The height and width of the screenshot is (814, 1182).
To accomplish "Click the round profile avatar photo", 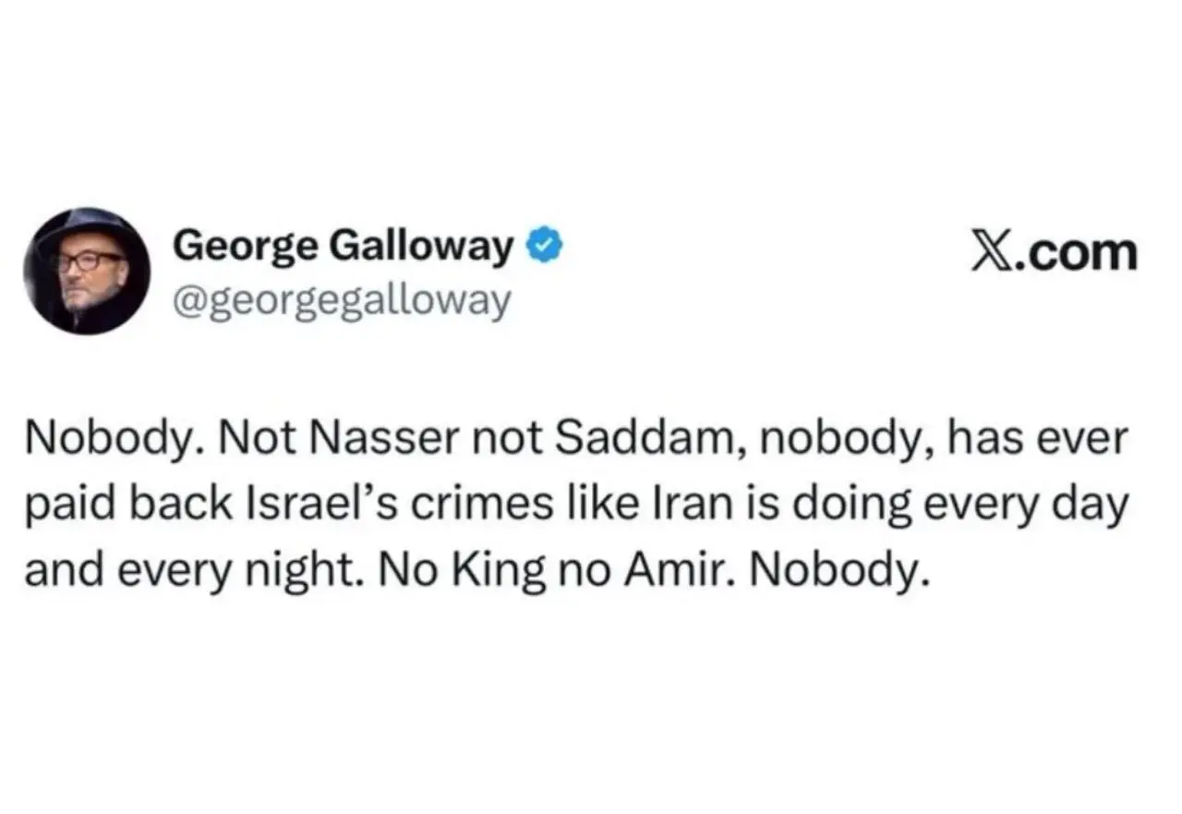I will point(87,271).
